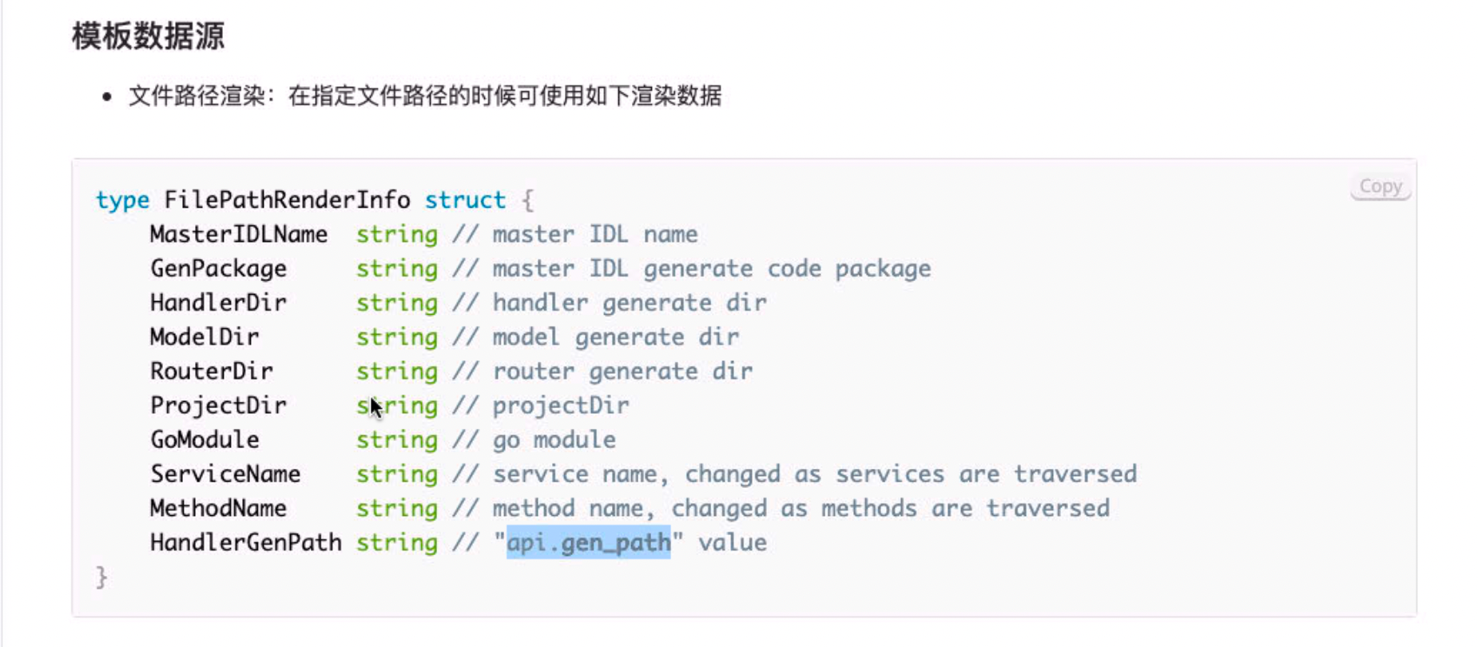Image resolution: width=1478 pixels, height=647 pixels.
Task: Click the Copy button on the code block
Action: [1380, 185]
